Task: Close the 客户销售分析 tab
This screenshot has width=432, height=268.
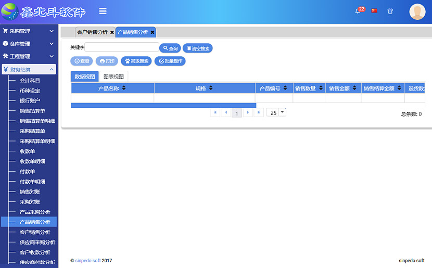Action: click(x=112, y=32)
